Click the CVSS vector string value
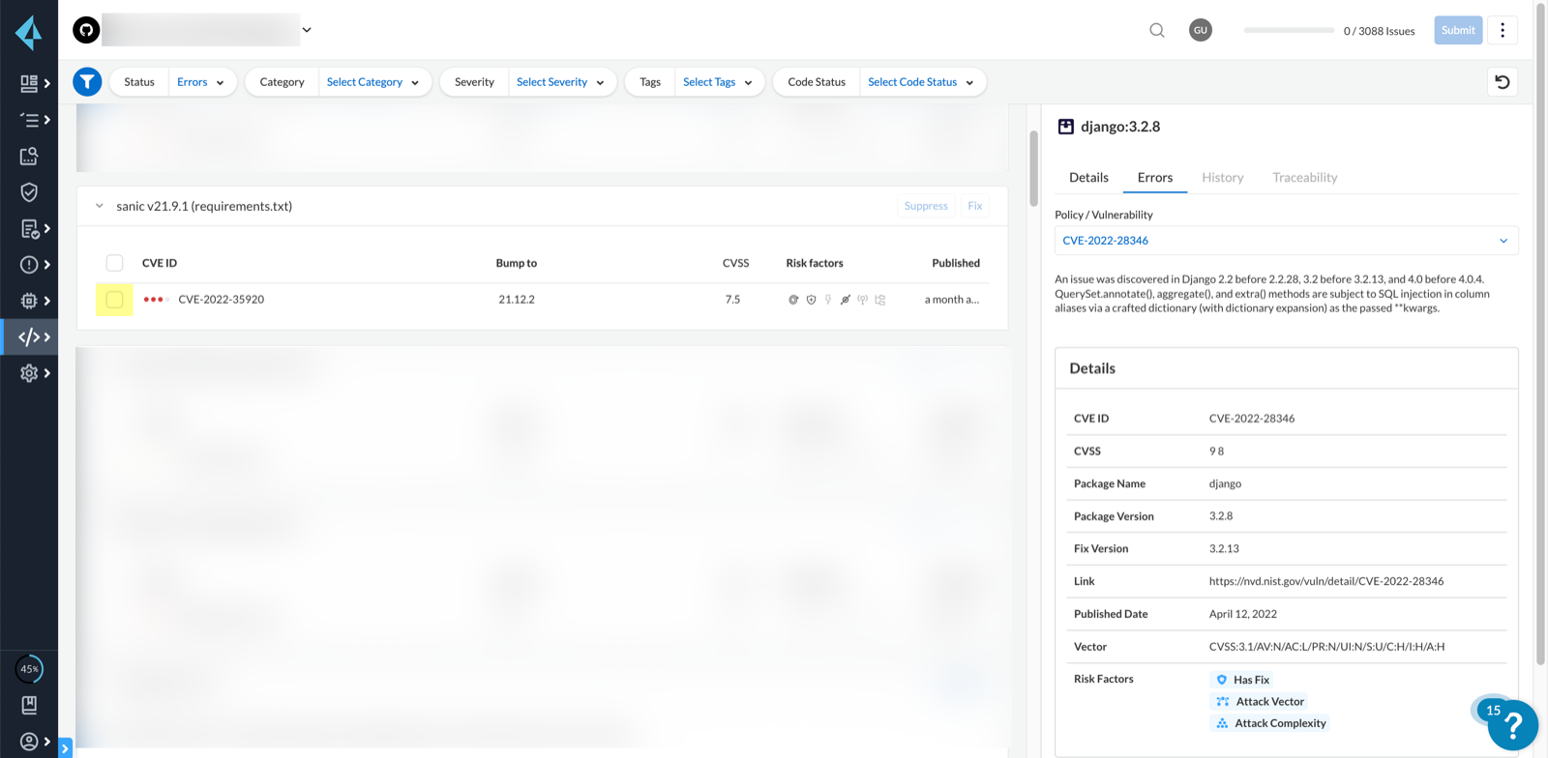 coord(1327,647)
